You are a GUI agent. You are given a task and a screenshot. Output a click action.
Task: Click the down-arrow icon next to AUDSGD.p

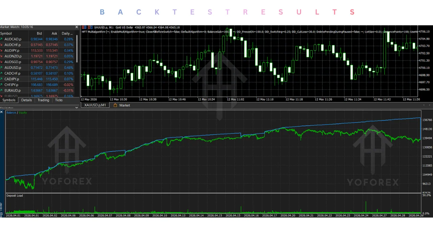tap(1, 62)
